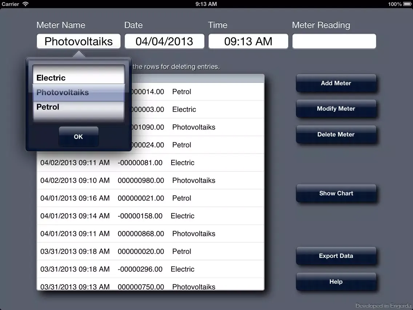The image size is (413, 310).
Task: Tap the 9:13 AM status bar clock
Action: (206, 4)
